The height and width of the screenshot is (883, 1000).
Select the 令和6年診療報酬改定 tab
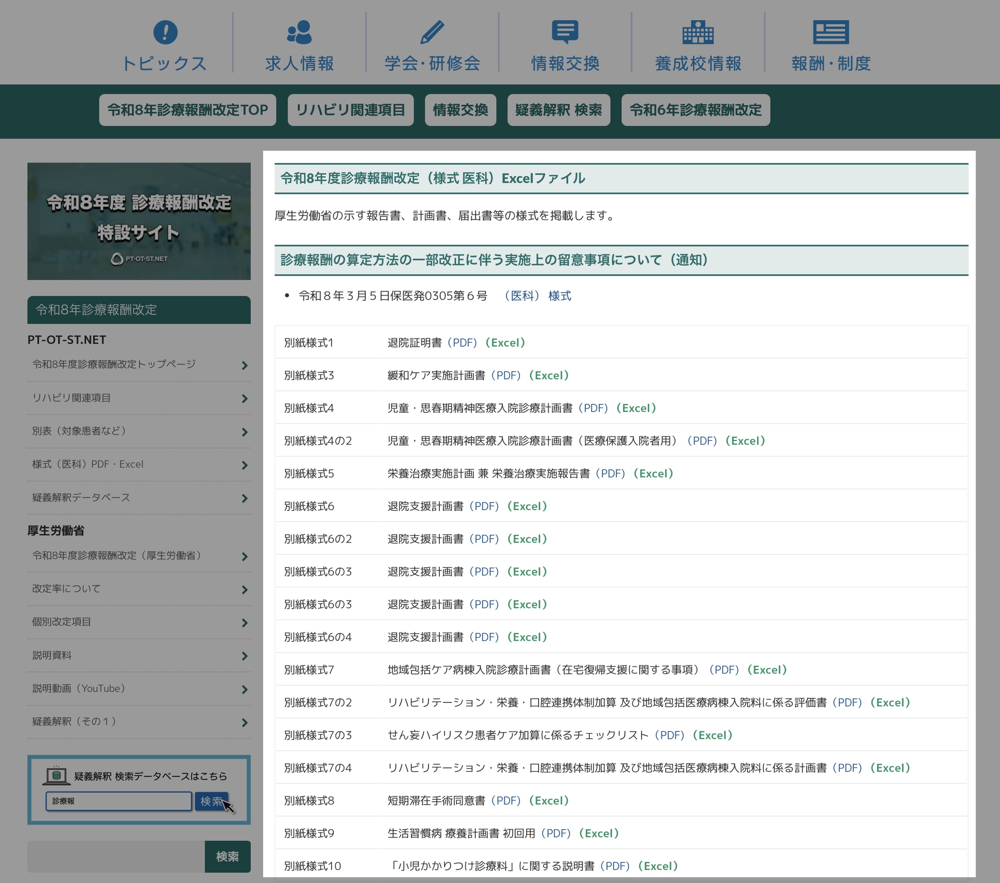[x=695, y=110]
